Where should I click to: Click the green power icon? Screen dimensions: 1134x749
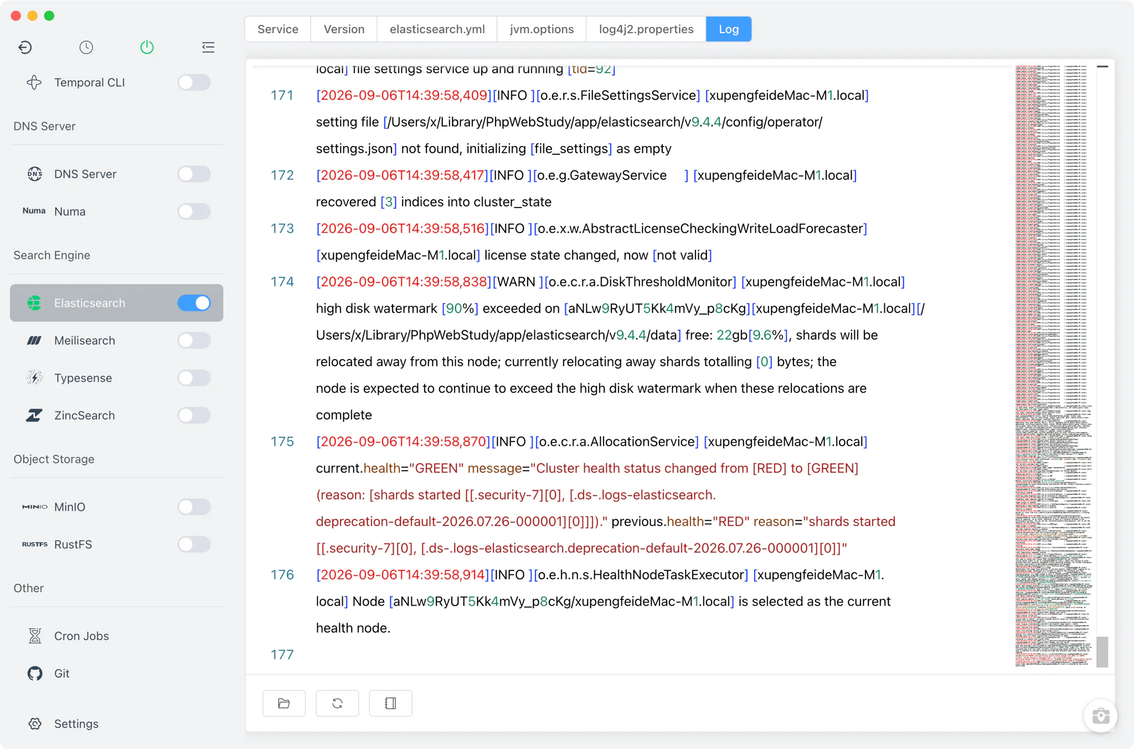pyautogui.click(x=147, y=47)
